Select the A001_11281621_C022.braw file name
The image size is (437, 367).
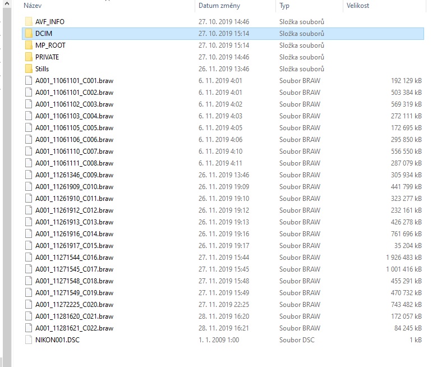(x=74, y=328)
